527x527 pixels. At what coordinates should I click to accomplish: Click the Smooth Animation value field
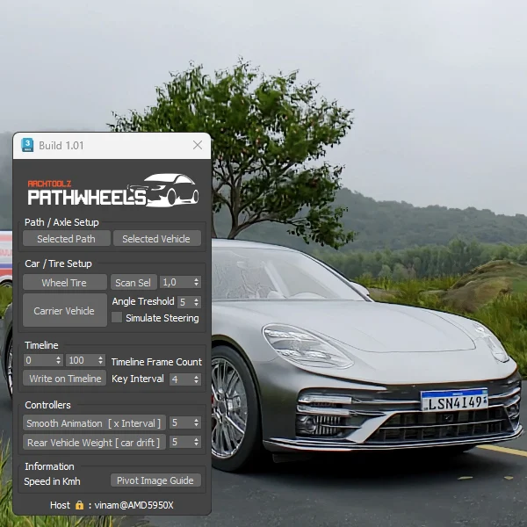181,422
